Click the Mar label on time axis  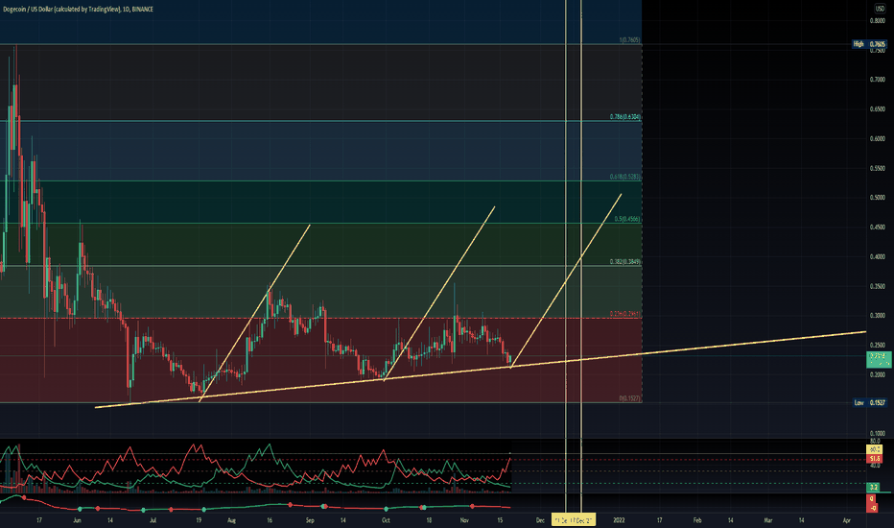click(x=768, y=520)
